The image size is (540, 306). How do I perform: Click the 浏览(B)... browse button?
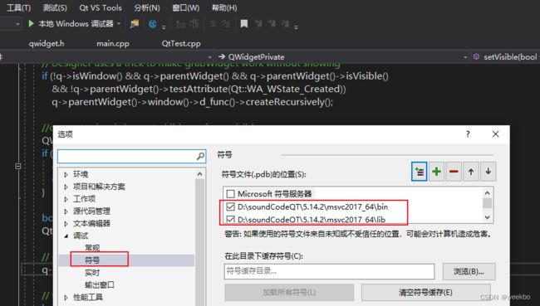(469, 272)
